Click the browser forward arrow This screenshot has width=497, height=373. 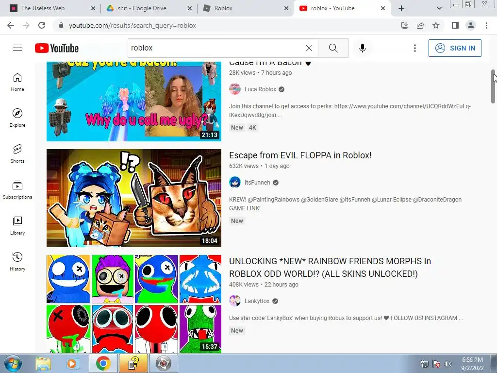pos(26,25)
